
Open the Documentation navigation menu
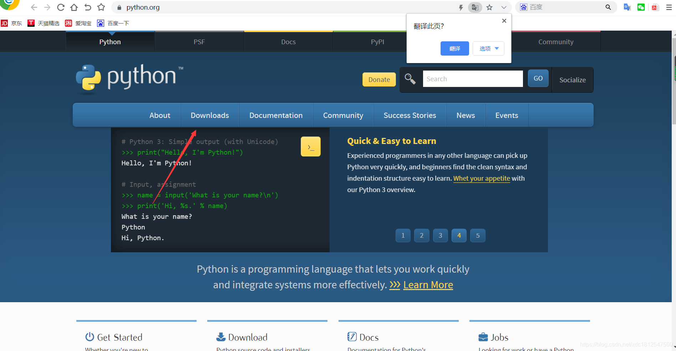pyautogui.click(x=276, y=115)
